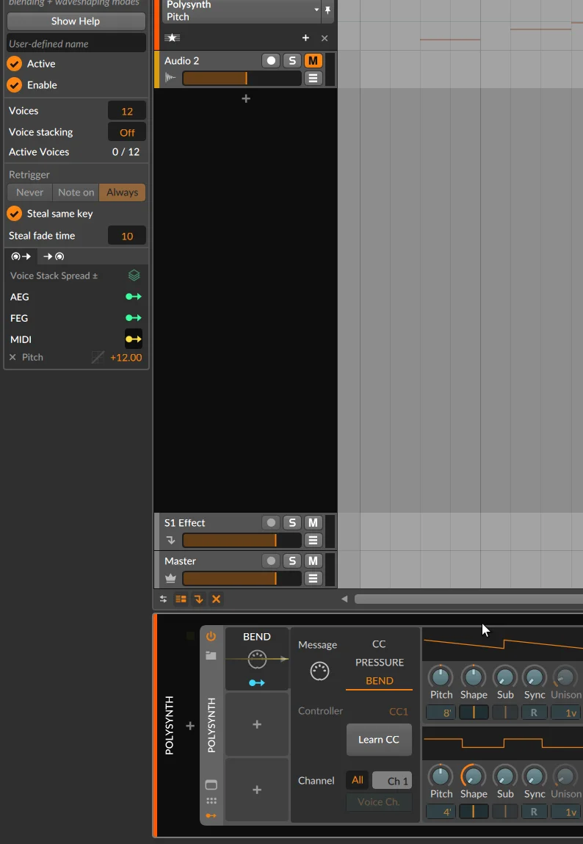Viewport: 583px width, 844px height.
Task: Click the Audio 2 volume fader
Action: coord(242,78)
